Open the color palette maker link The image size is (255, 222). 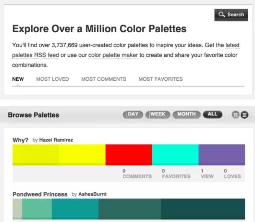click(113, 55)
